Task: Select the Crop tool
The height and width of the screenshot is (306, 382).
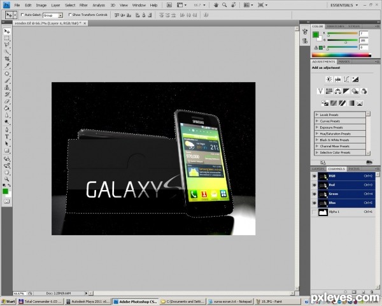Action: point(7,59)
